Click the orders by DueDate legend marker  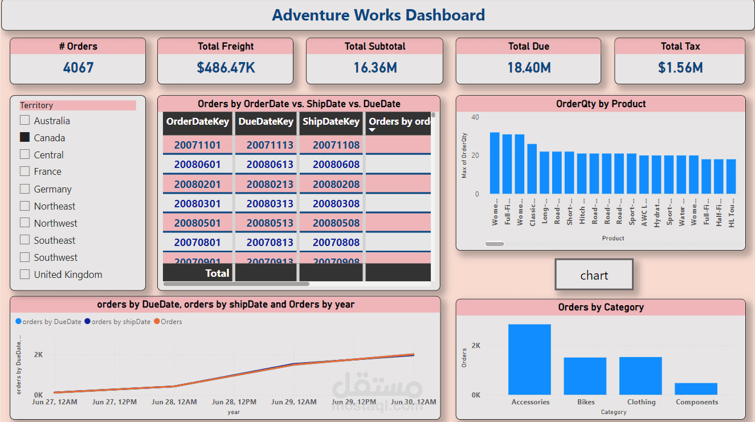[19, 322]
